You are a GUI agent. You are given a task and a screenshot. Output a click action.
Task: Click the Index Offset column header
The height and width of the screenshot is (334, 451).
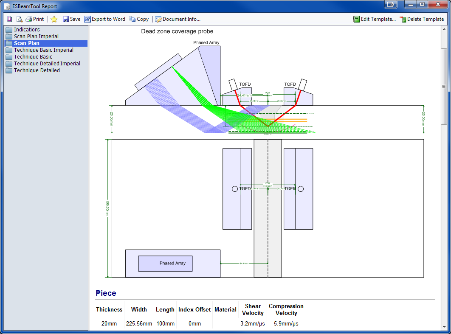coord(194,309)
